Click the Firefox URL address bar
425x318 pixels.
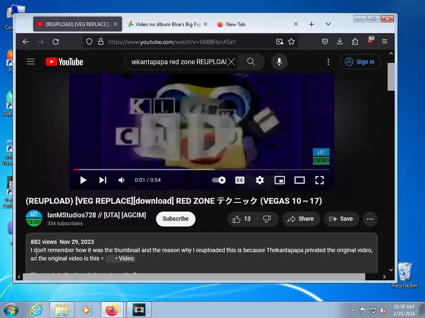click(x=172, y=42)
